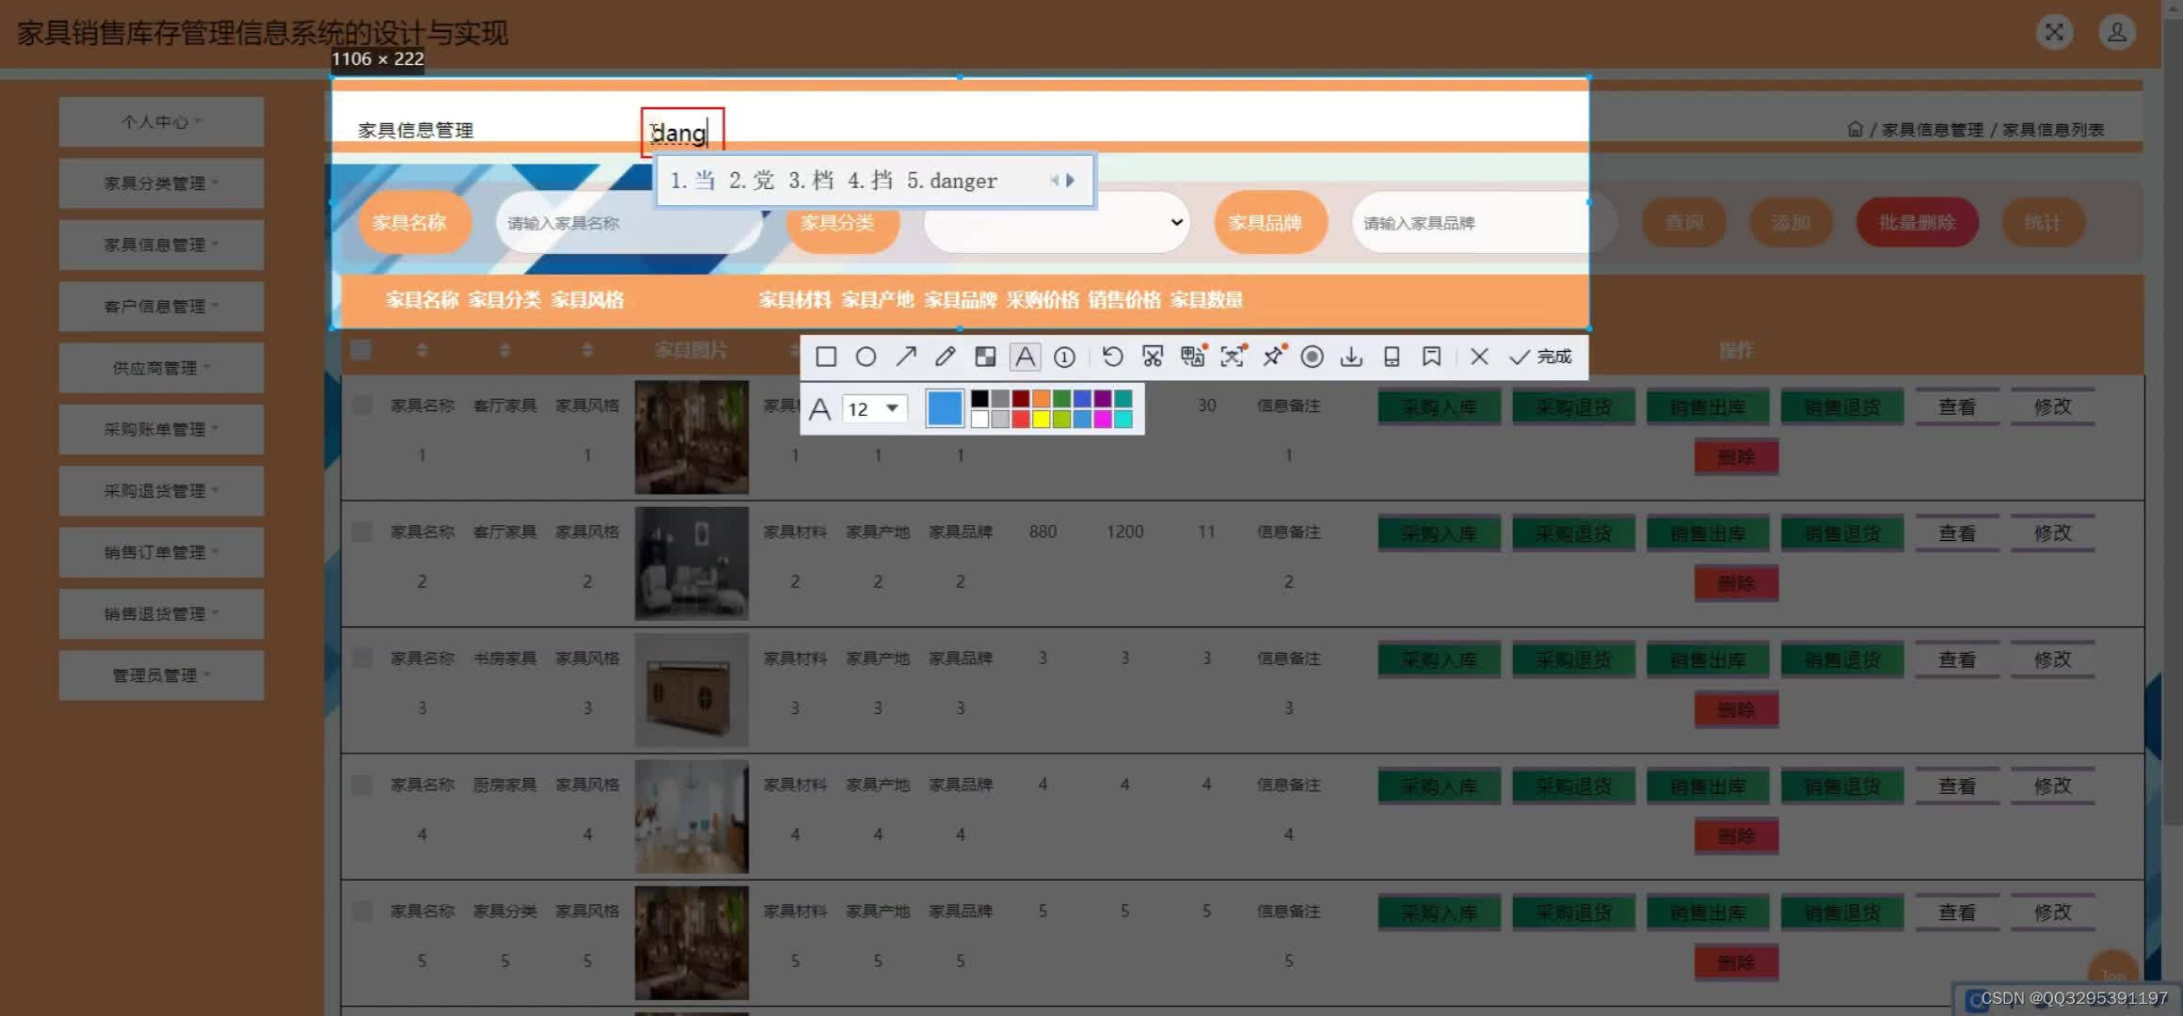The image size is (2183, 1016).
Task: Run text recognition on the screenshot
Action: [x=1233, y=357]
